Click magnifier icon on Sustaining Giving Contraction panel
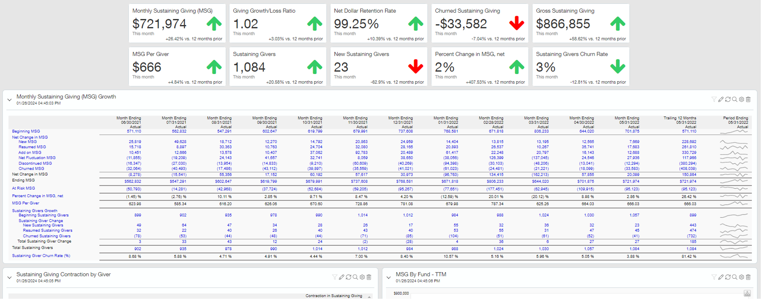 click(x=355, y=277)
